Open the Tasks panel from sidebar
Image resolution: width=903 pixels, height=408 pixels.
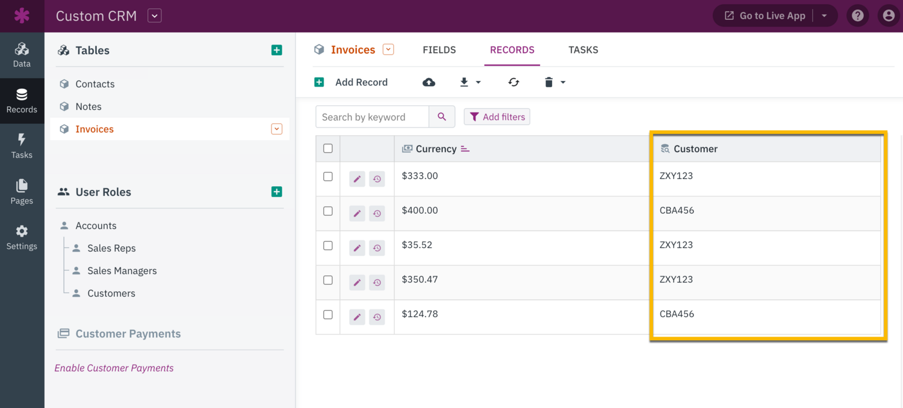tap(22, 145)
